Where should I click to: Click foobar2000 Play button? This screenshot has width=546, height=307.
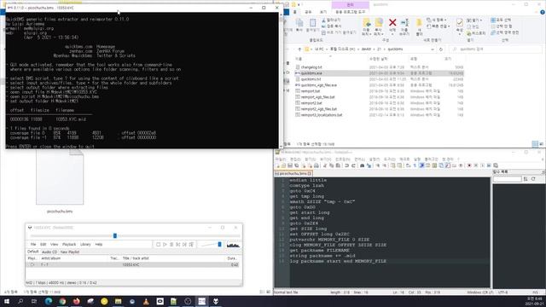(x=165, y=245)
